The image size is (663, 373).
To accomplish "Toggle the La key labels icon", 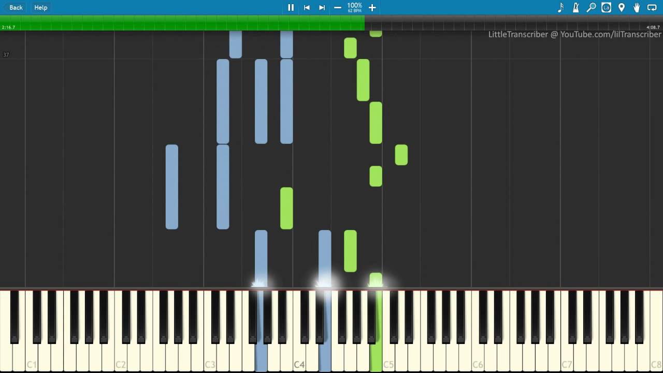I will pyautogui.click(x=606, y=7).
